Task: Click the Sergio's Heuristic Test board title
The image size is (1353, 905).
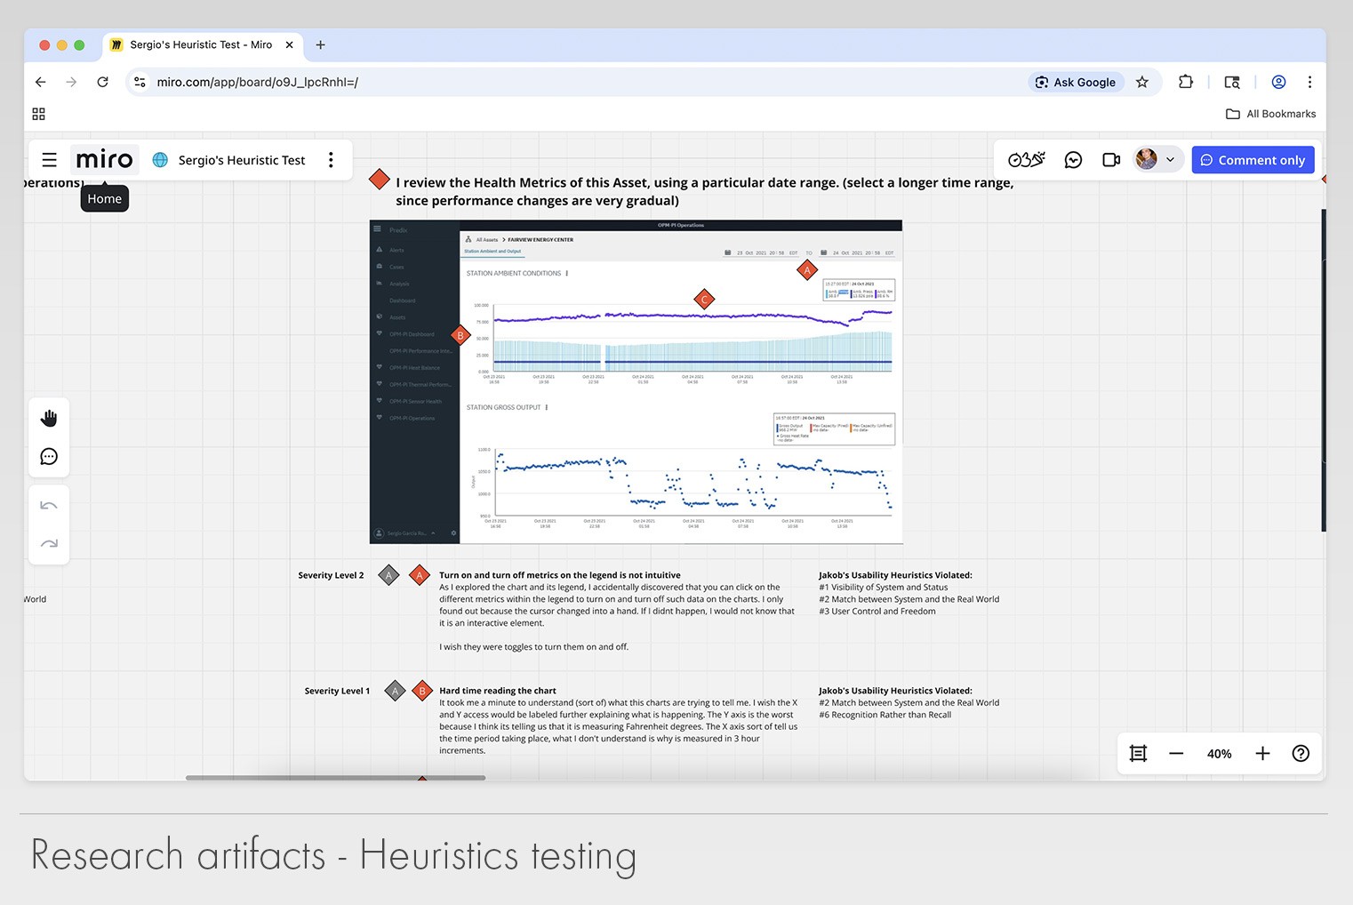Action: 242,160
